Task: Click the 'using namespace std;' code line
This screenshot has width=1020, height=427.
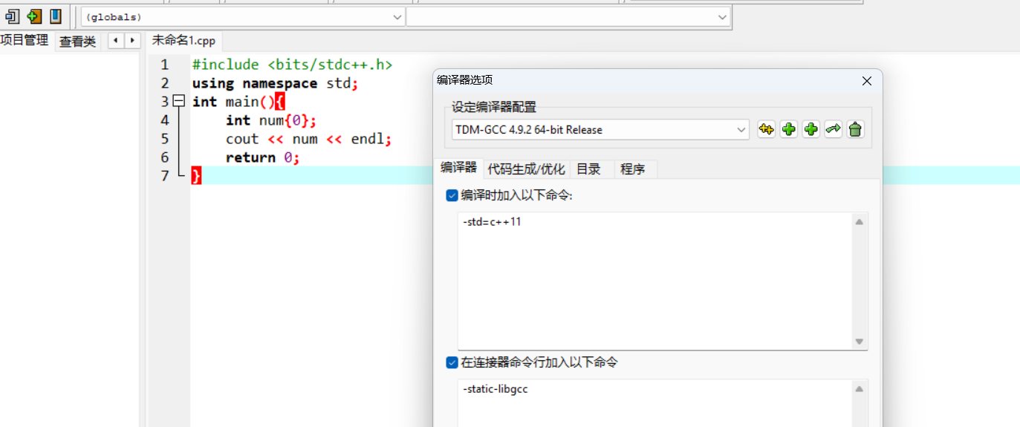Action: pyautogui.click(x=275, y=83)
